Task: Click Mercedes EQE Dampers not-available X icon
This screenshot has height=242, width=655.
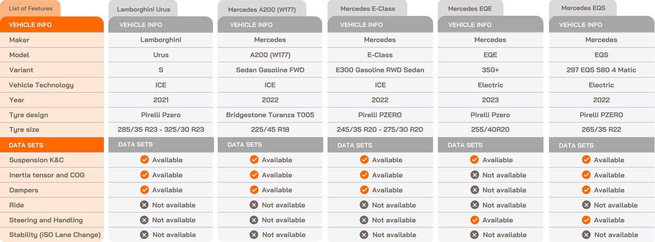Action: pyautogui.click(x=475, y=190)
